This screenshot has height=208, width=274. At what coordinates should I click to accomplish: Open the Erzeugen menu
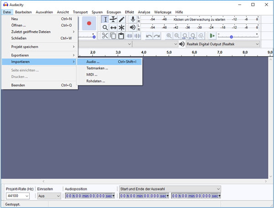114,12
